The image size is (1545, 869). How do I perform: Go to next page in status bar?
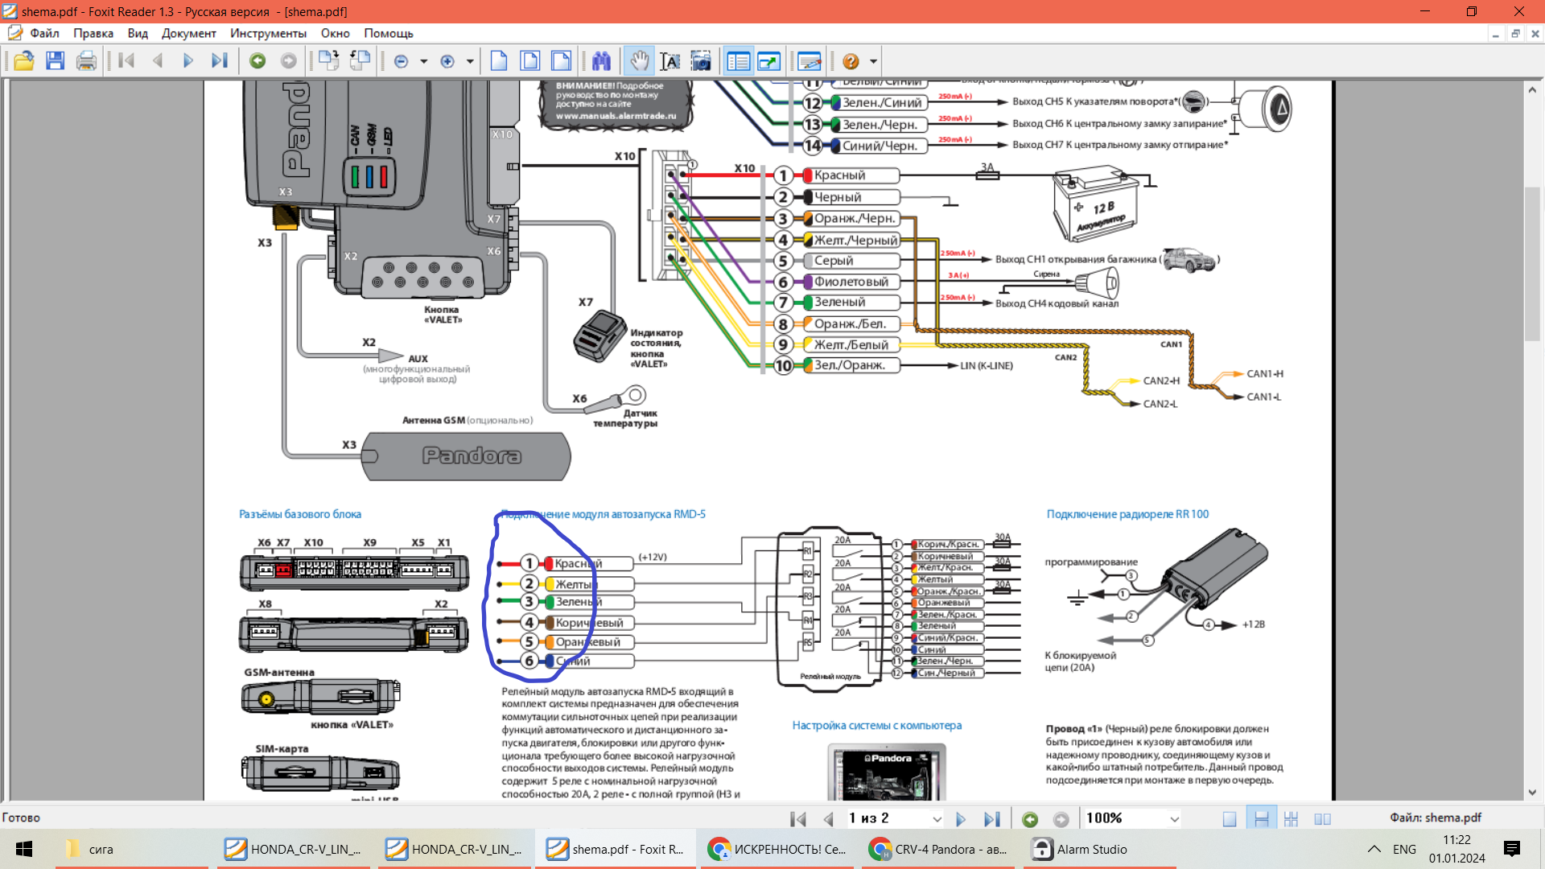click(x=961, y=819)
